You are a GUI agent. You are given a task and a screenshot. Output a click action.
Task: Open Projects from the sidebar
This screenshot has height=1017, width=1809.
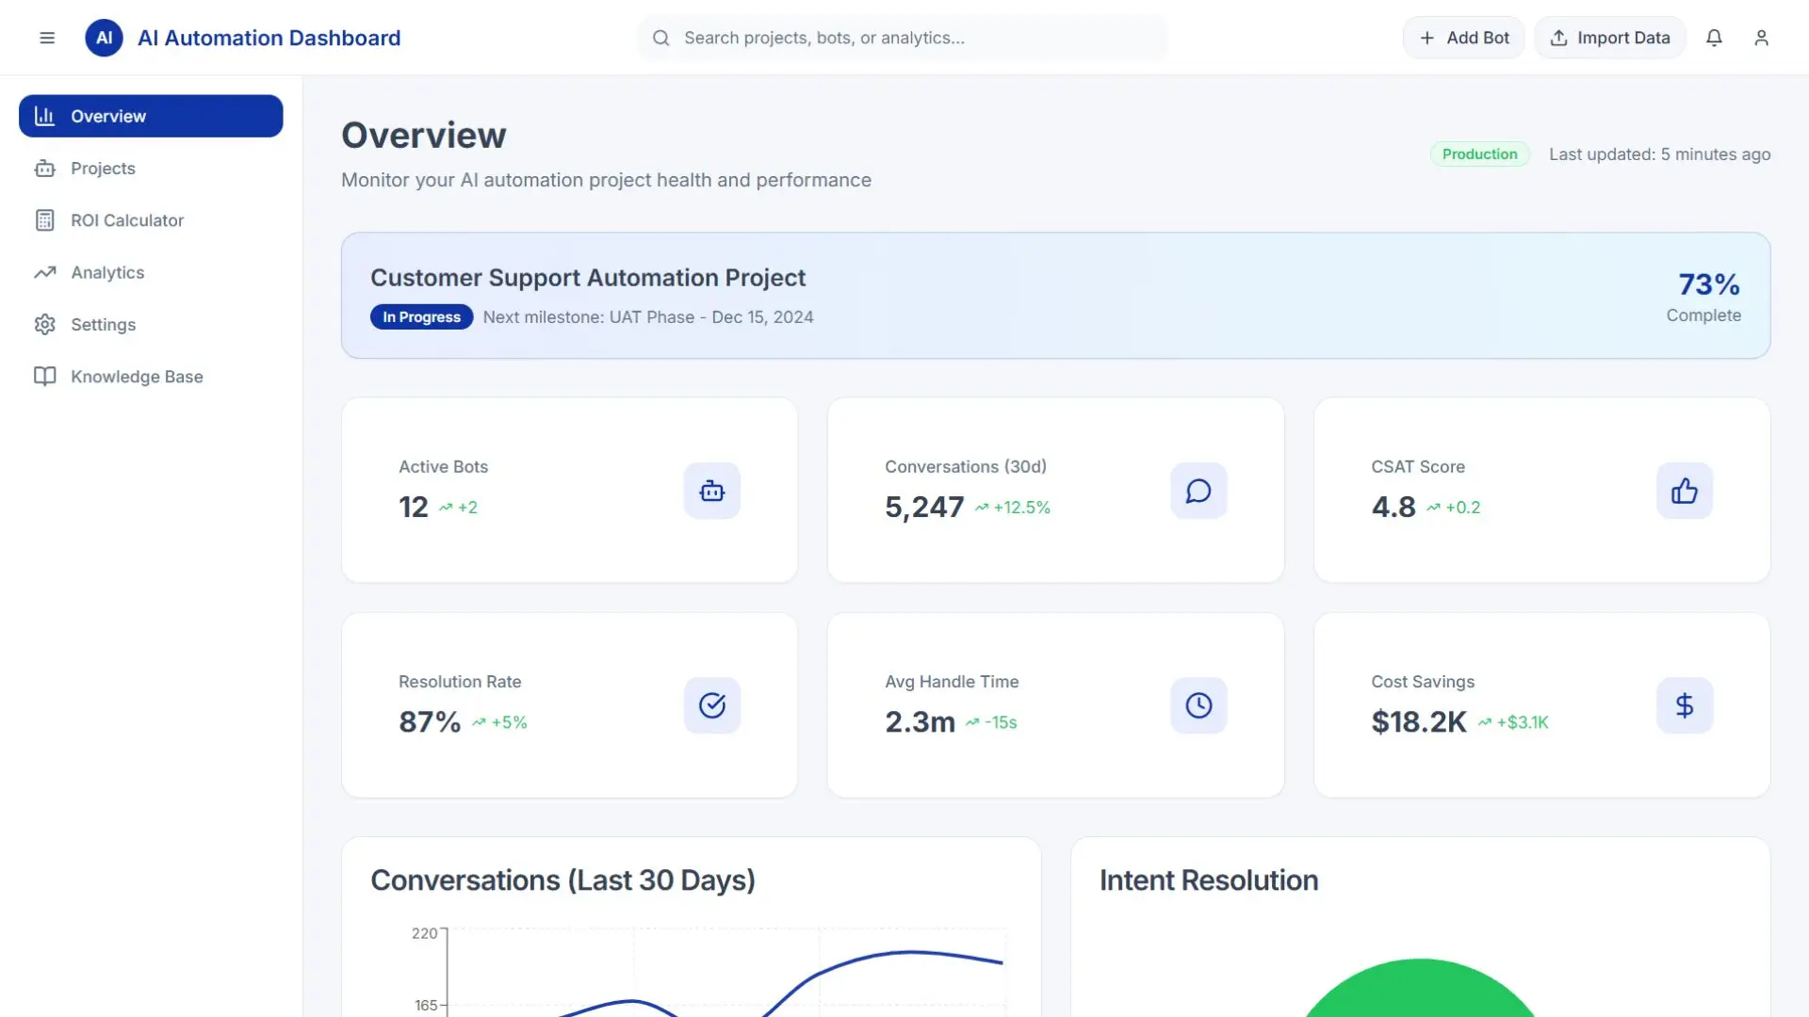pyautogui.click(x=151, y=169)
